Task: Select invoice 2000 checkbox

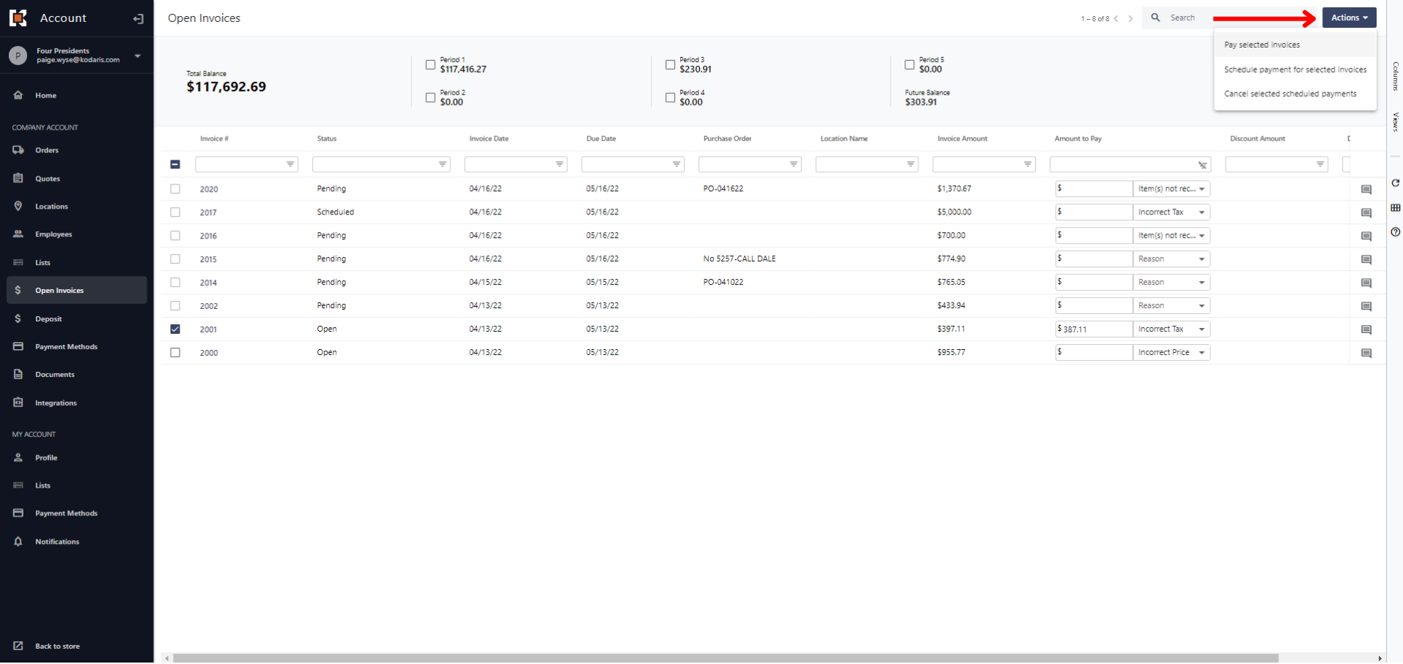Action: coord(175,353)
